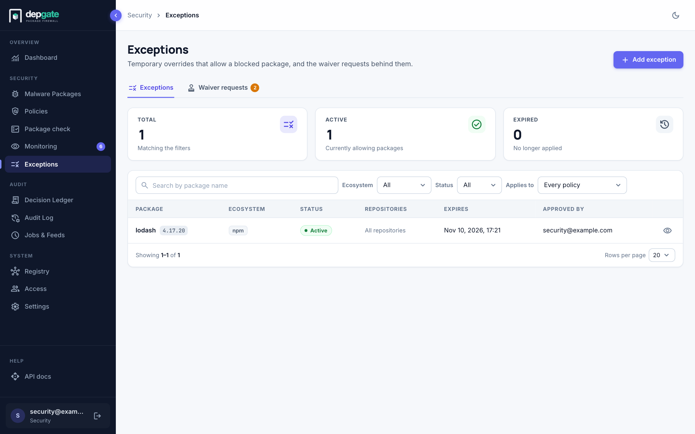Open the Applies to policy dropdown

point(582,185)
